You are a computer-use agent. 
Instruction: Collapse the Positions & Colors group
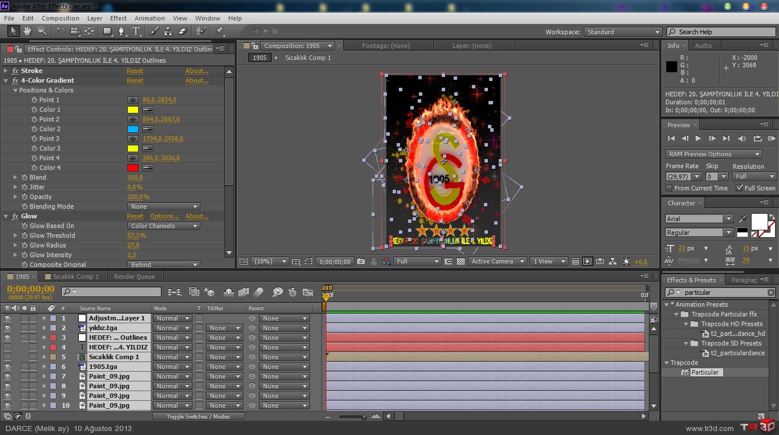pos(15,90)
